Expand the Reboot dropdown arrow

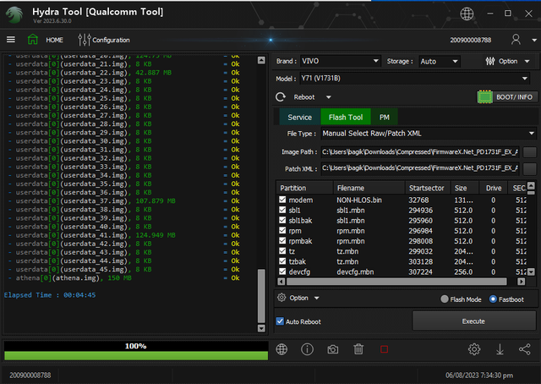tap(329, 97)
